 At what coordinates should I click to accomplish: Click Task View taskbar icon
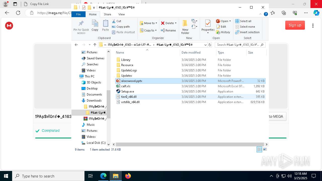pos(91,176)
